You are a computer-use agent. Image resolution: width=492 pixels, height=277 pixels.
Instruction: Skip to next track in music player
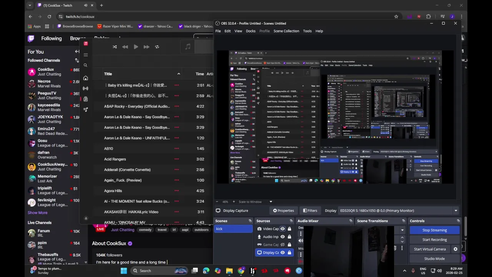(x=146, y=47)
